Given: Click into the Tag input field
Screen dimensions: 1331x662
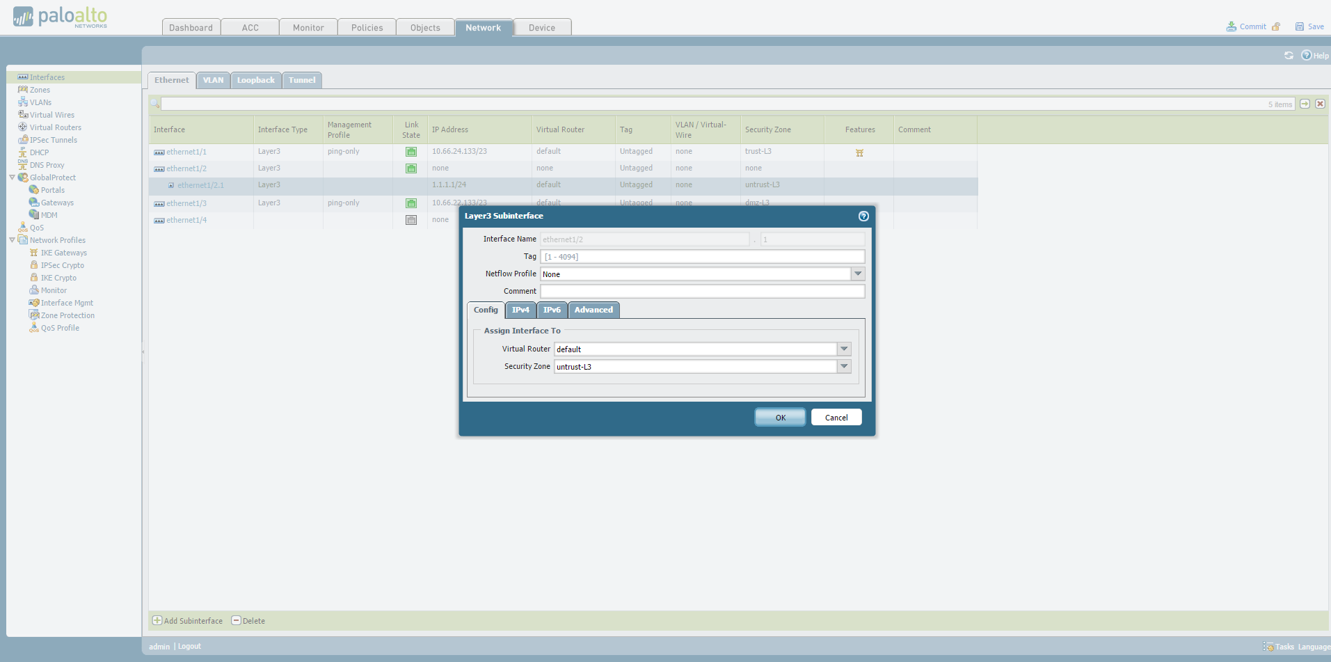Looking at the screenshot, I should [702, 257].
